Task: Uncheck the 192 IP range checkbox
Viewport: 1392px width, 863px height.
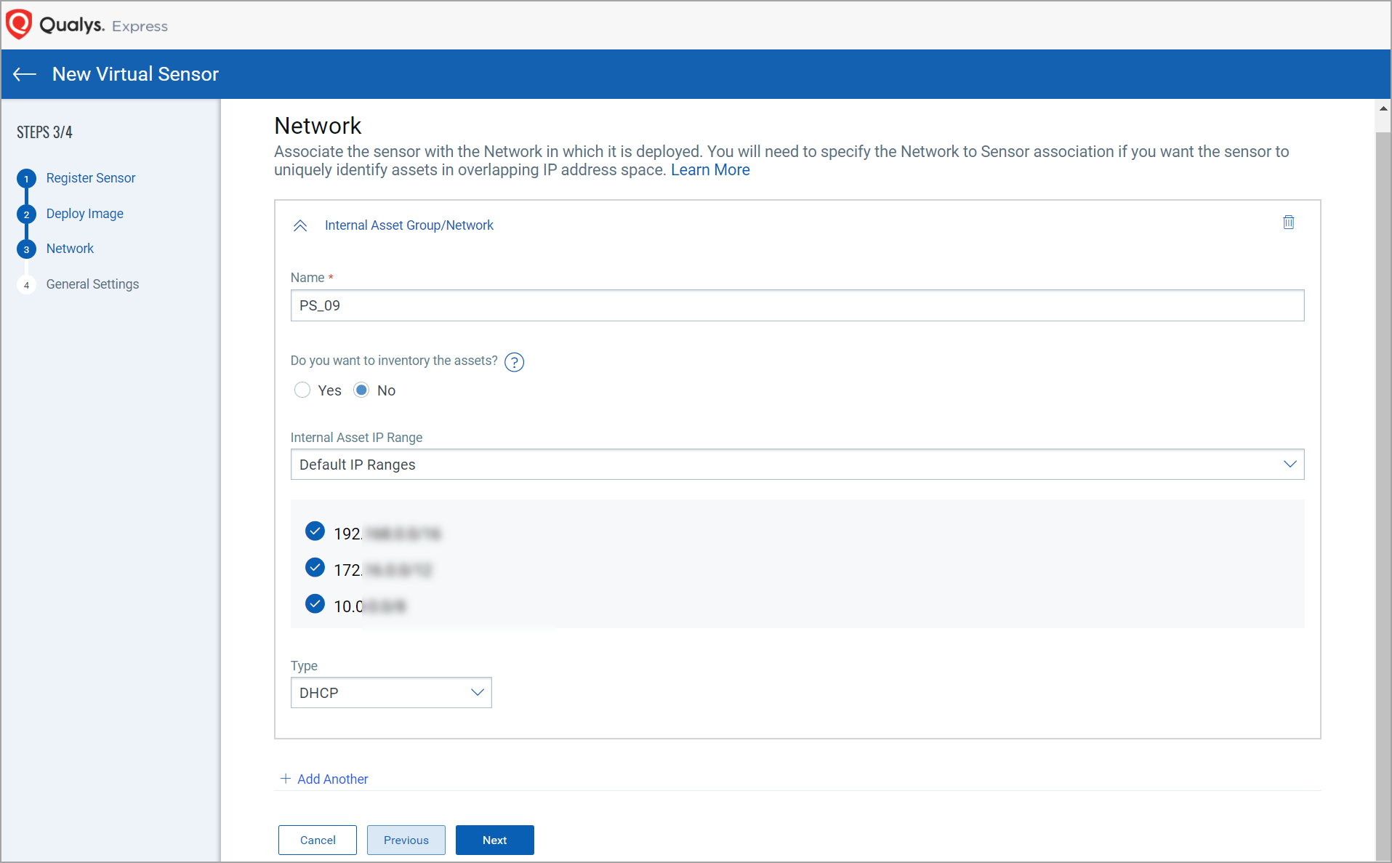Action: 315,531
